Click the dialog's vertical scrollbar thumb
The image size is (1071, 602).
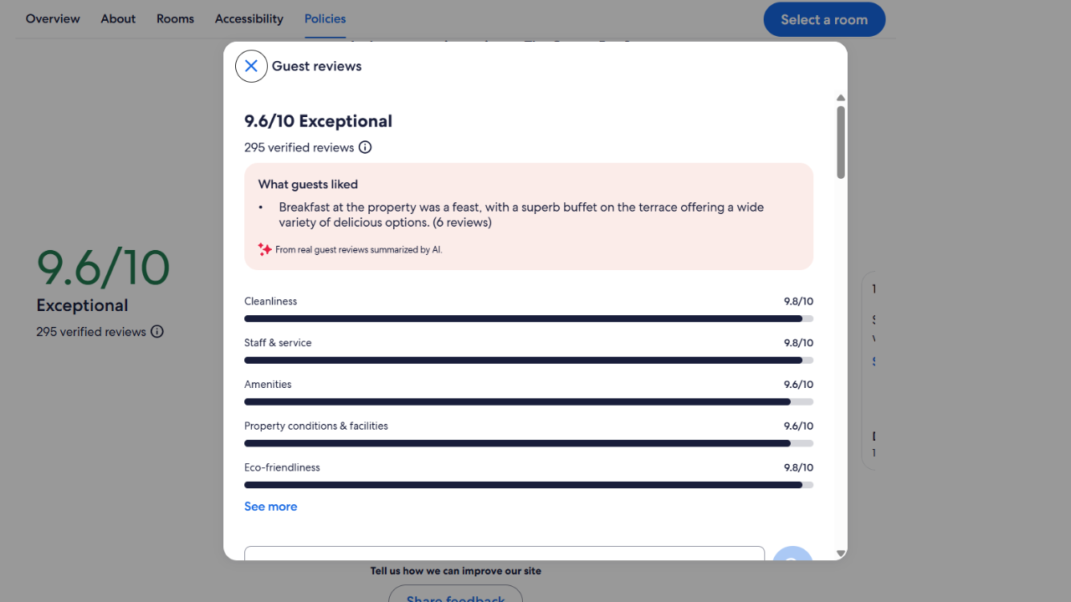[x=841, y=142]
